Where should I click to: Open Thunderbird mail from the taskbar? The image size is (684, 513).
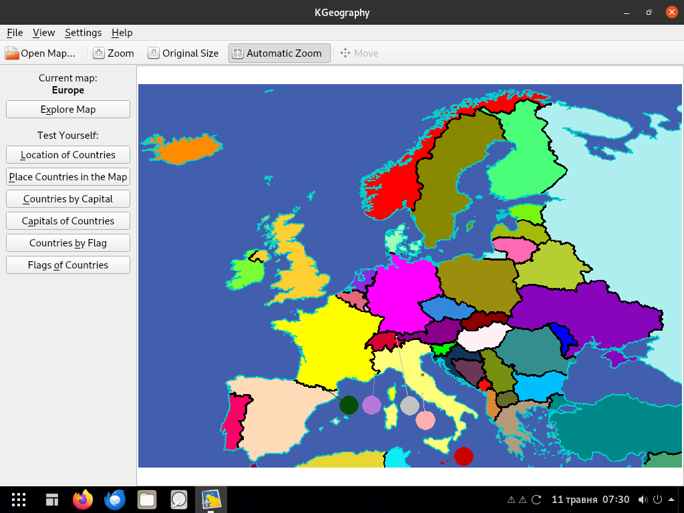[115, 500]
